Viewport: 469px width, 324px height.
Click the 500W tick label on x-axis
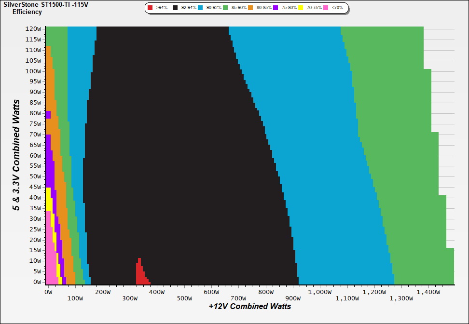point(185,298)
